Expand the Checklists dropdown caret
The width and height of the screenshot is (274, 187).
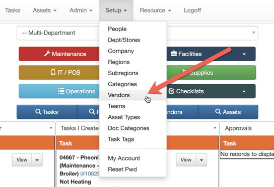[244, 91]
